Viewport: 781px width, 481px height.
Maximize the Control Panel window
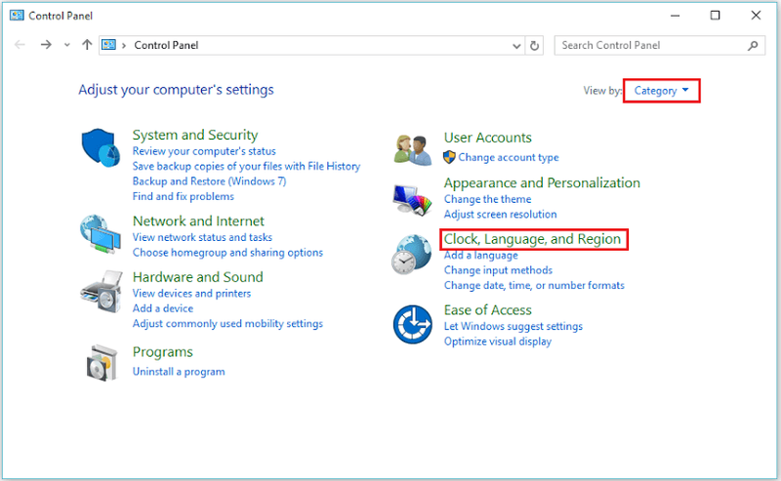pos(716,16)
